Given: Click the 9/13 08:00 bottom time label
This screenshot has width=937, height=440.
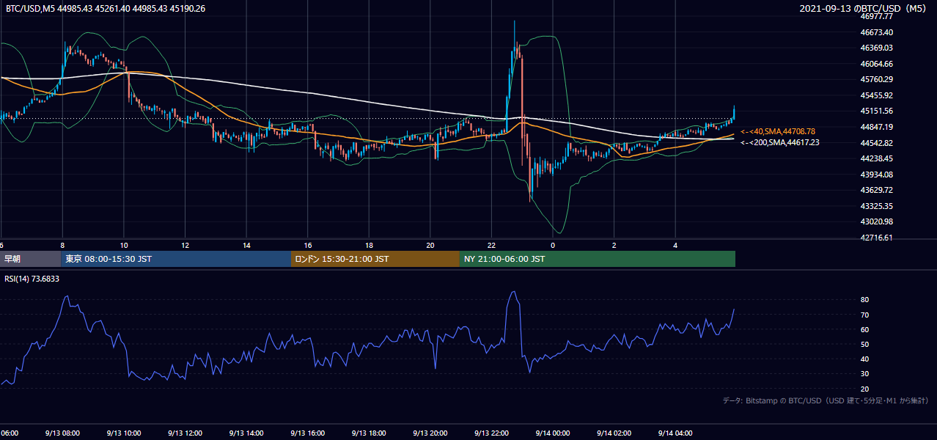Looking at the screenshot, I should pos(62,433).
